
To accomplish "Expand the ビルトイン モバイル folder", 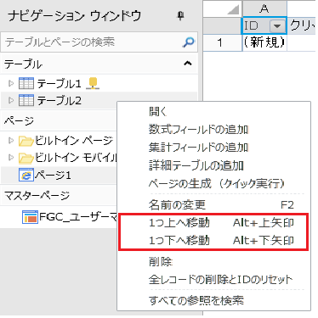I will (11, 158).
